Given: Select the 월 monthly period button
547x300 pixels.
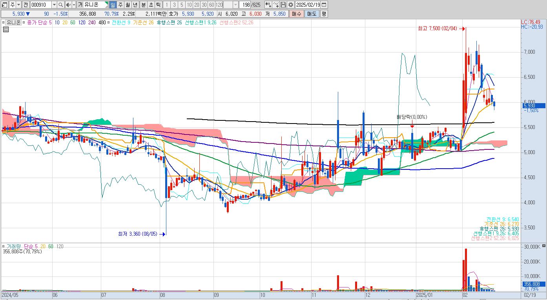Looking at the screenshot, I should (128, 5).
